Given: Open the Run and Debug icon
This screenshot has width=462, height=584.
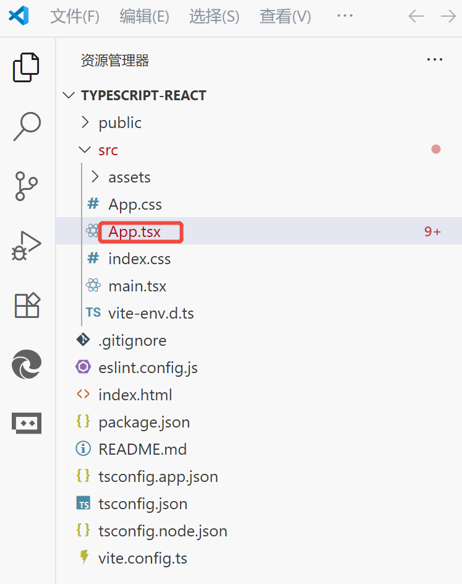Looking at the screenshot, I should pos(27,245).
